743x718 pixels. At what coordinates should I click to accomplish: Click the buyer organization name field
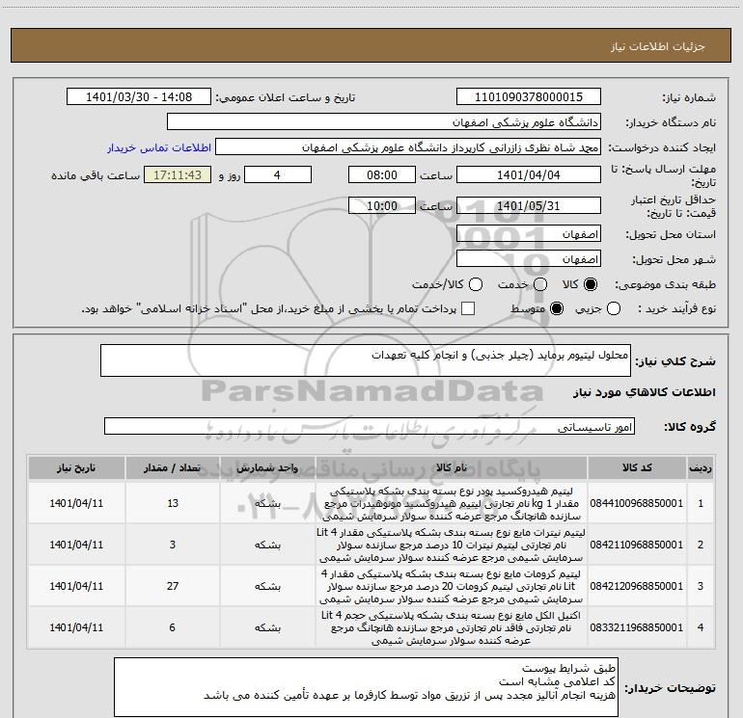384,122
